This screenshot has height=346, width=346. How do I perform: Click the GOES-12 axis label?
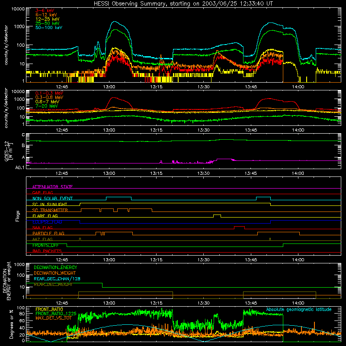click(x=9, y=151)
